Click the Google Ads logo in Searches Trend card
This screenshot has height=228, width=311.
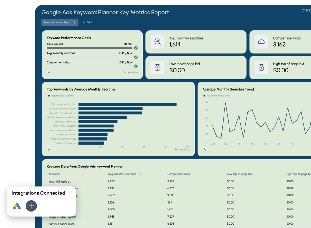point(205,149)
